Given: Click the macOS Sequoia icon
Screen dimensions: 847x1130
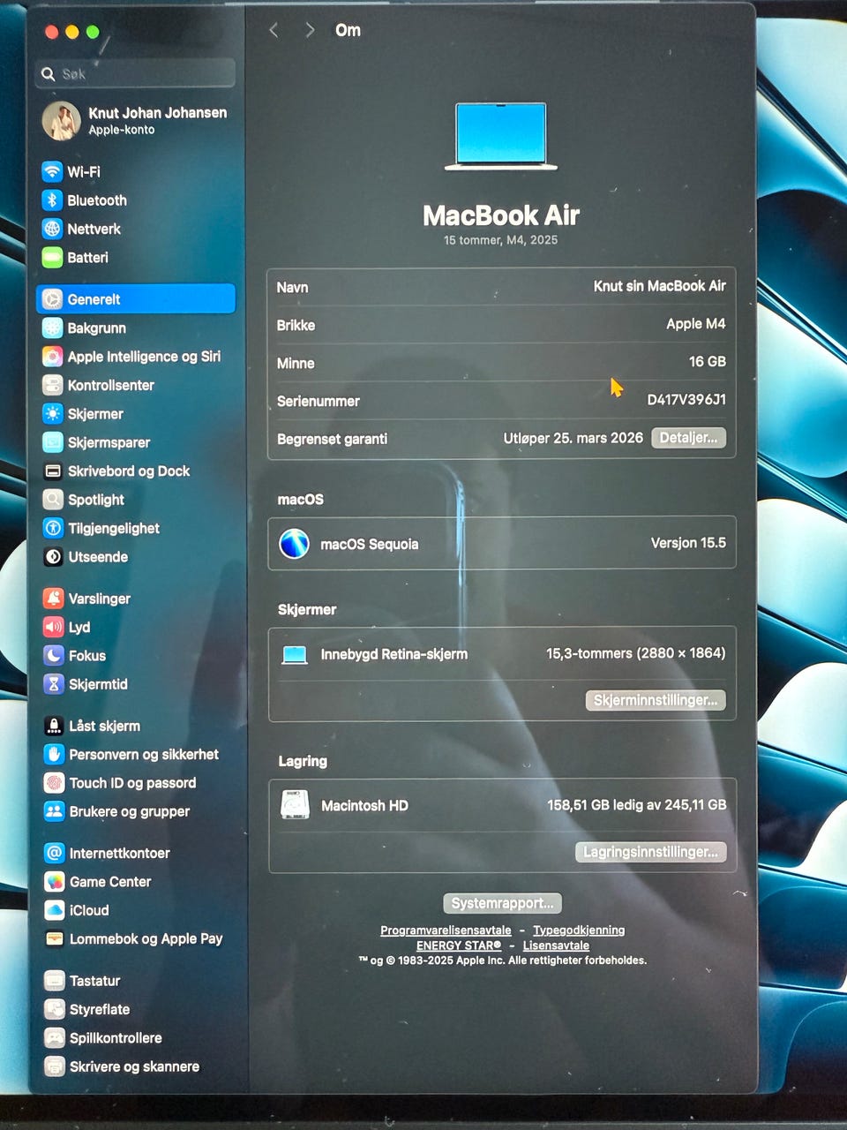Looking at the screenshot, I should (294, 544).
